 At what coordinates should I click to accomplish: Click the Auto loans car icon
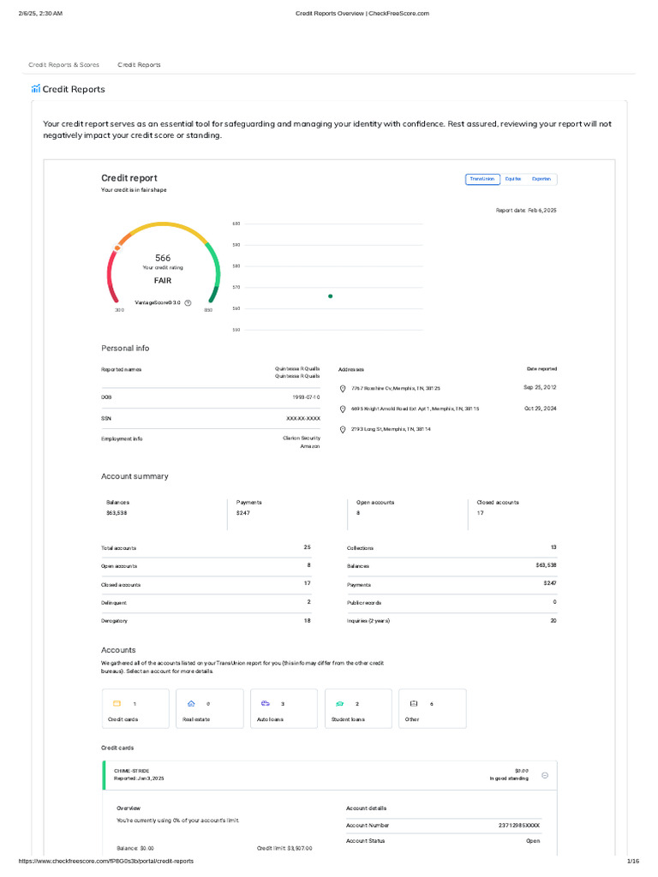click(266, 703)
